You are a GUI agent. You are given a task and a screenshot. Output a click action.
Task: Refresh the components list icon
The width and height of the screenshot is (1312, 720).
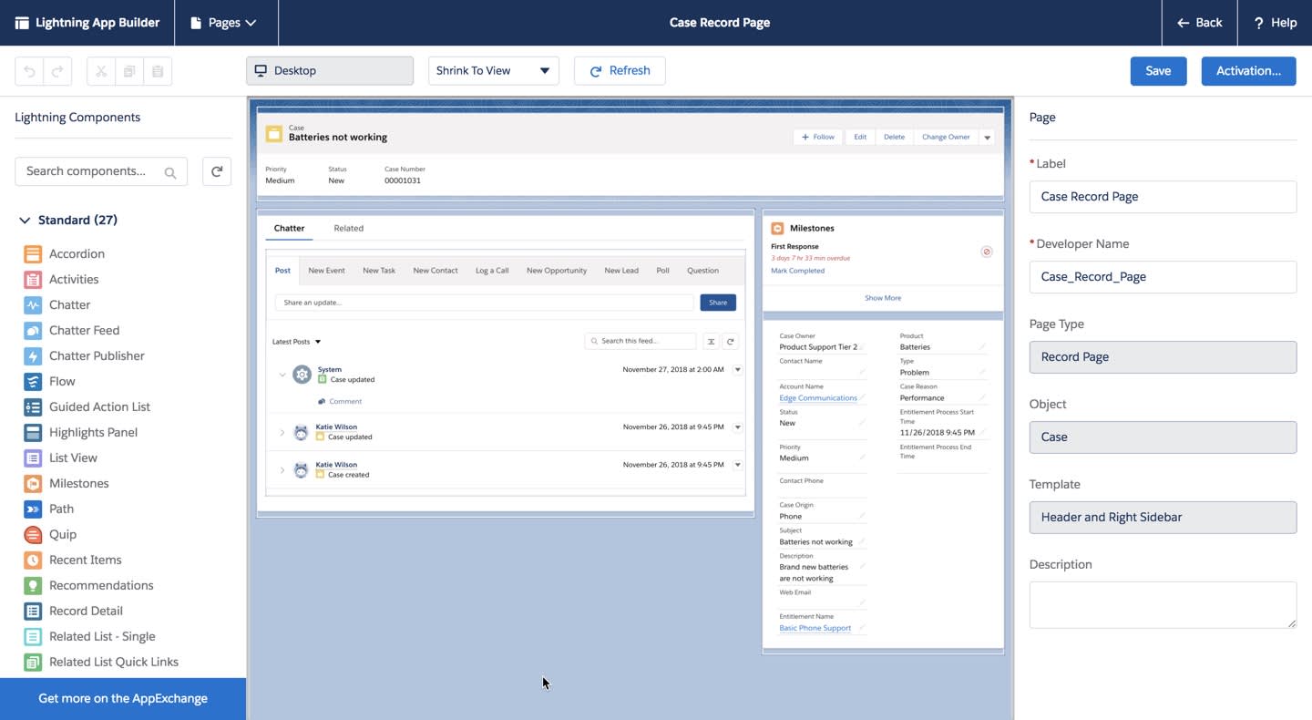click(217, 171)
